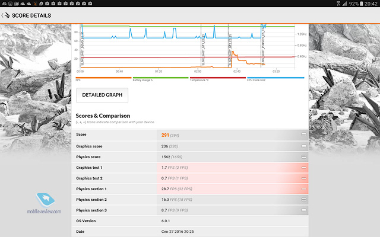This screenshot has height=237, width=380.
Task: Tap minus icon on Graphics test 2 row
Action: click(x=303, y=178)
